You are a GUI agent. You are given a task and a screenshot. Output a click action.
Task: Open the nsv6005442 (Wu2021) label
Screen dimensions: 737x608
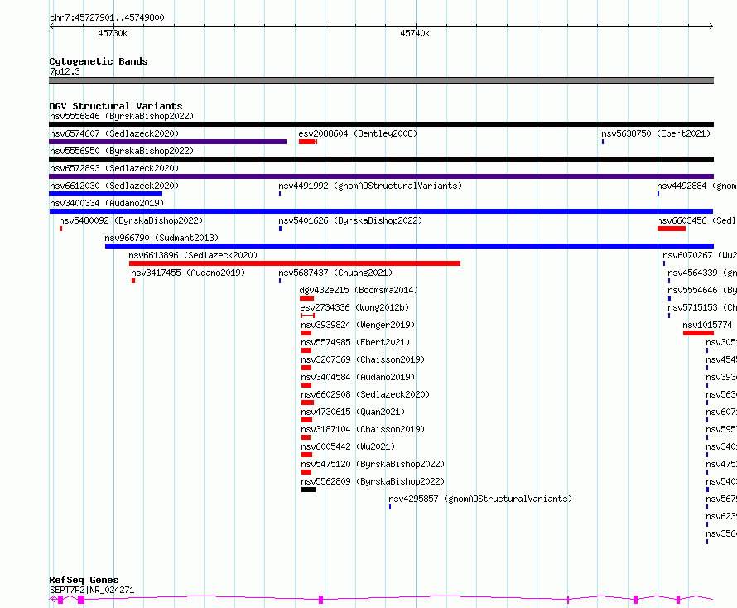[x=348, y=446]
